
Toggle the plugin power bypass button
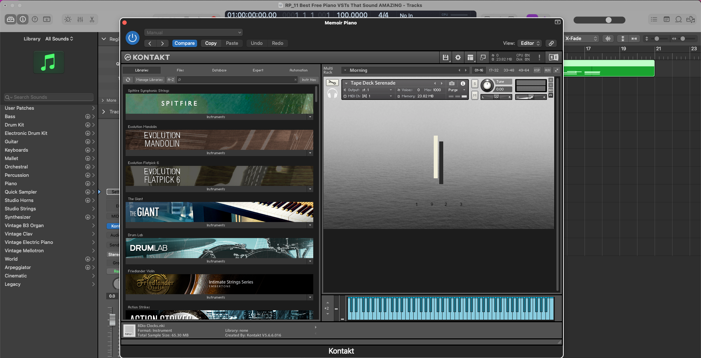(132, 38)
